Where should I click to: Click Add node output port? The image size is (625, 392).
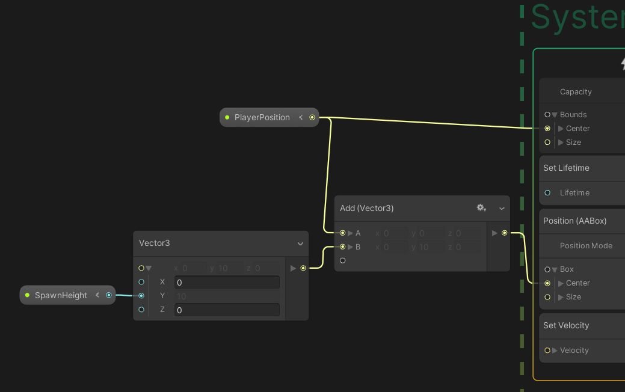pos(505,233)
